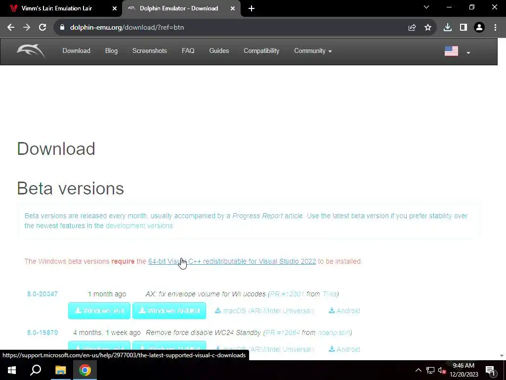Open author Tilka link
This screenshot has height=380, width=506.
tap(330, 294)
